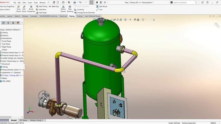Click the Home icon in title bar

coord(54,2)
